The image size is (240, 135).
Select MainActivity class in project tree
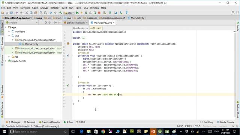[x=31, y=44]
